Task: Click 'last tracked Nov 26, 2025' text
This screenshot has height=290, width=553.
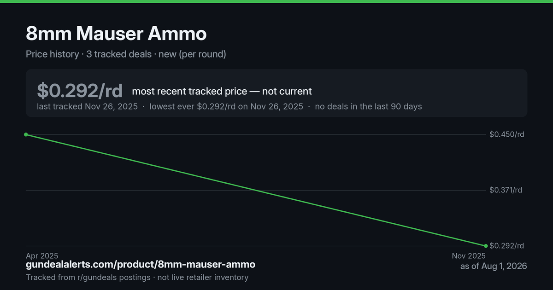Action: [x=88, y=106]
